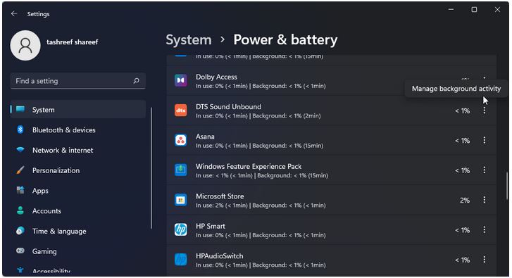
Task: Open more options for Asana
Action: coord(485,140)
